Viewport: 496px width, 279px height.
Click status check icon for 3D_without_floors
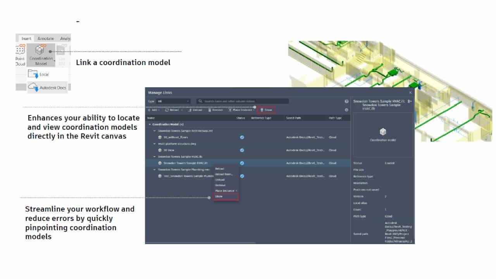coord(242,137)
